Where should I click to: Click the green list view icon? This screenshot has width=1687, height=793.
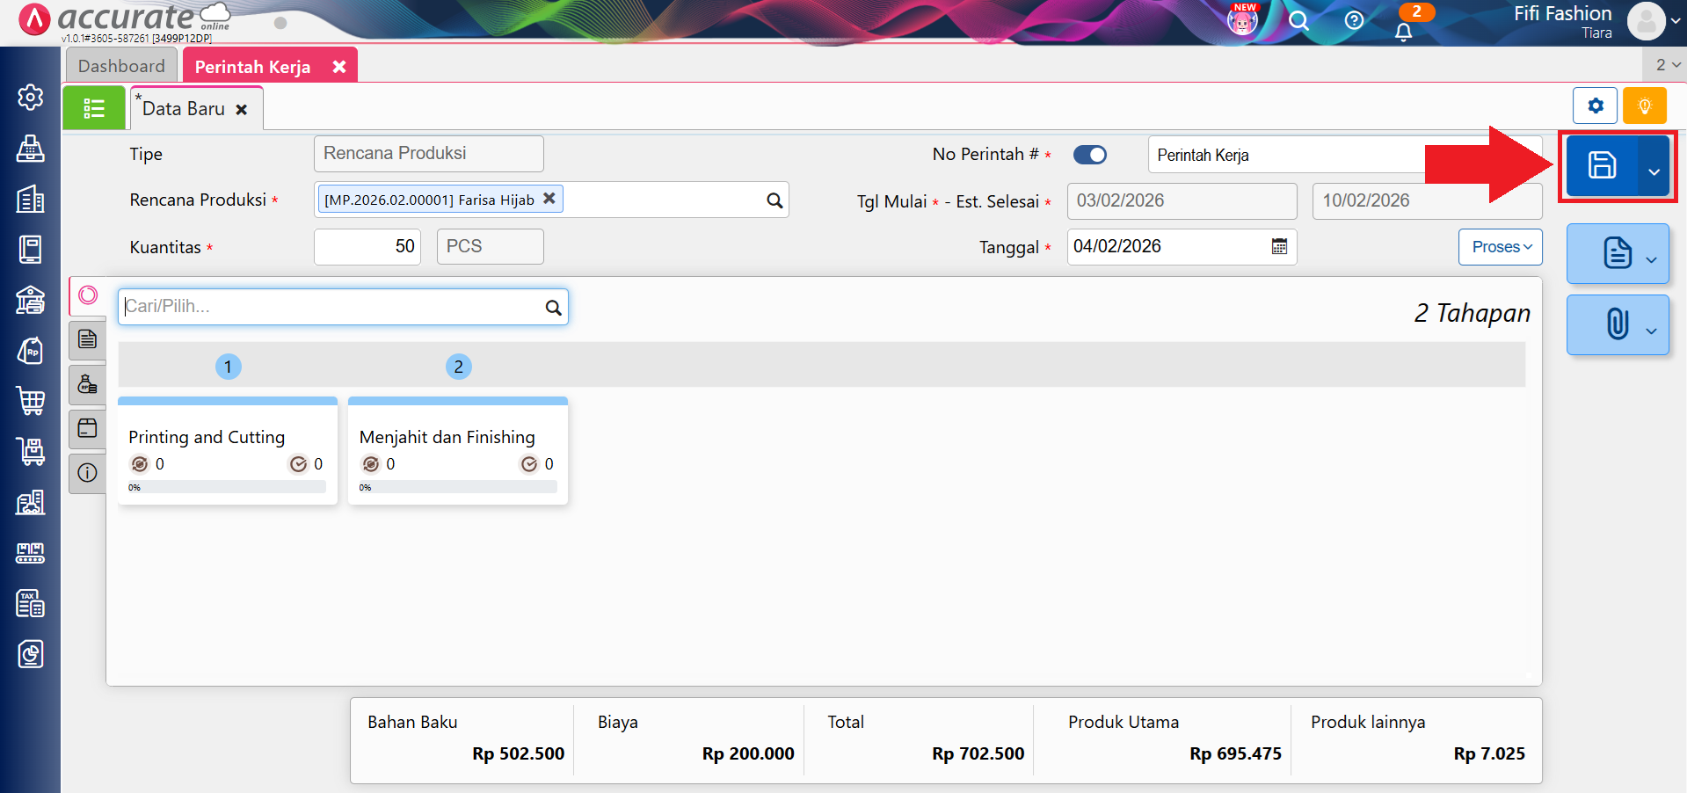94,108
